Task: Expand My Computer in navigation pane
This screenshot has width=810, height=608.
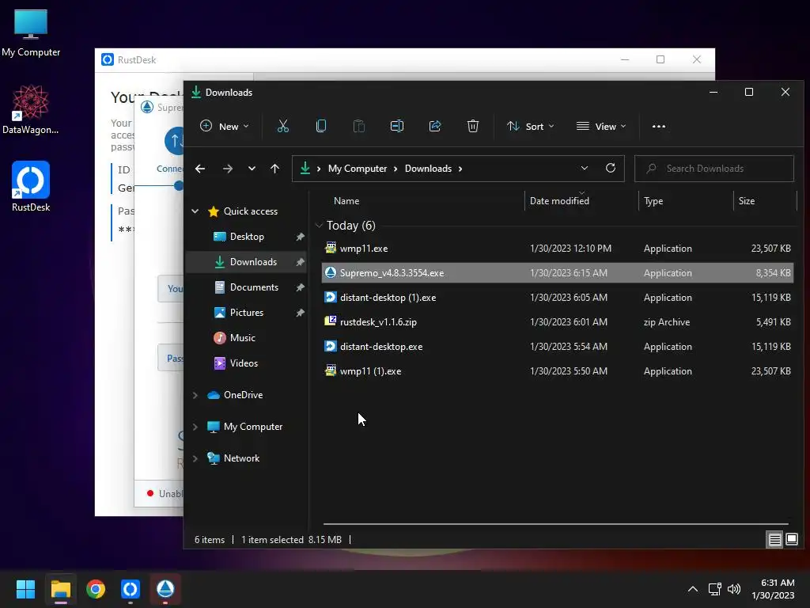Action: (x=195, y=427)
